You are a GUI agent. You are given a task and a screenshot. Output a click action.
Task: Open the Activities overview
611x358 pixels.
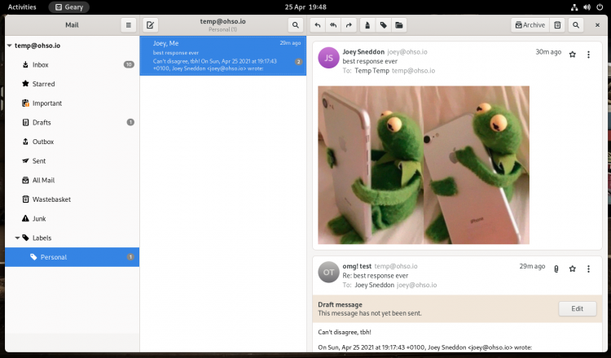click(22, 7)
